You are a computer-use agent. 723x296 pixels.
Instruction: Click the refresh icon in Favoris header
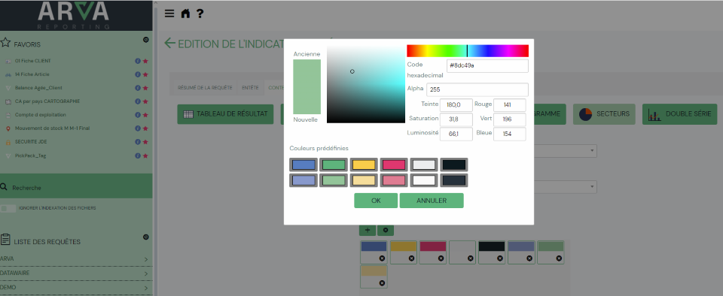[145, 40]
